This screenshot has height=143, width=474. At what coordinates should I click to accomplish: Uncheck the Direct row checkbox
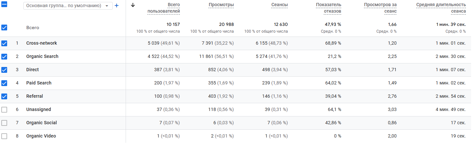pos(4,70)
